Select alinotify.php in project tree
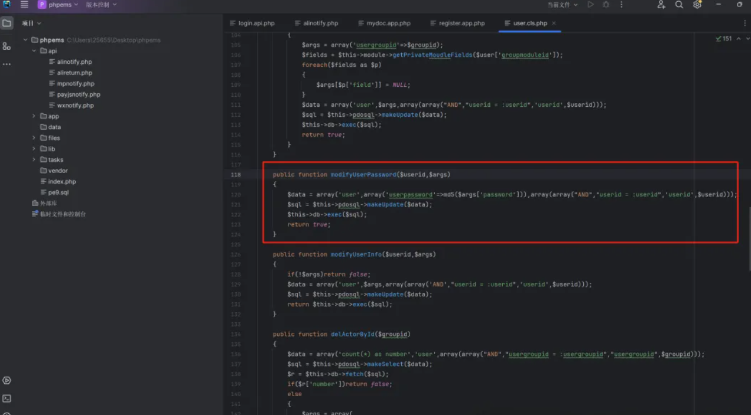Image resolution: width=751 pixels, height=415 pixels. click(74, 62)
